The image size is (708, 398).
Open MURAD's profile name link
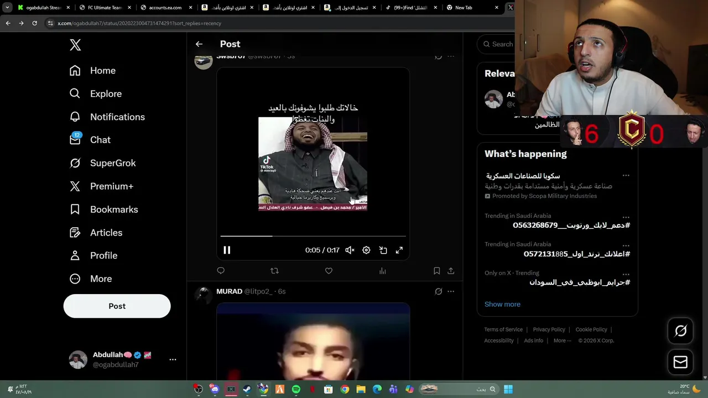(229, 291)
